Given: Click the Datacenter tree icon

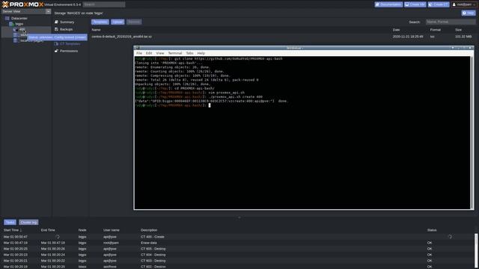Looking at the screenshot, I should (x=7, y=18).
